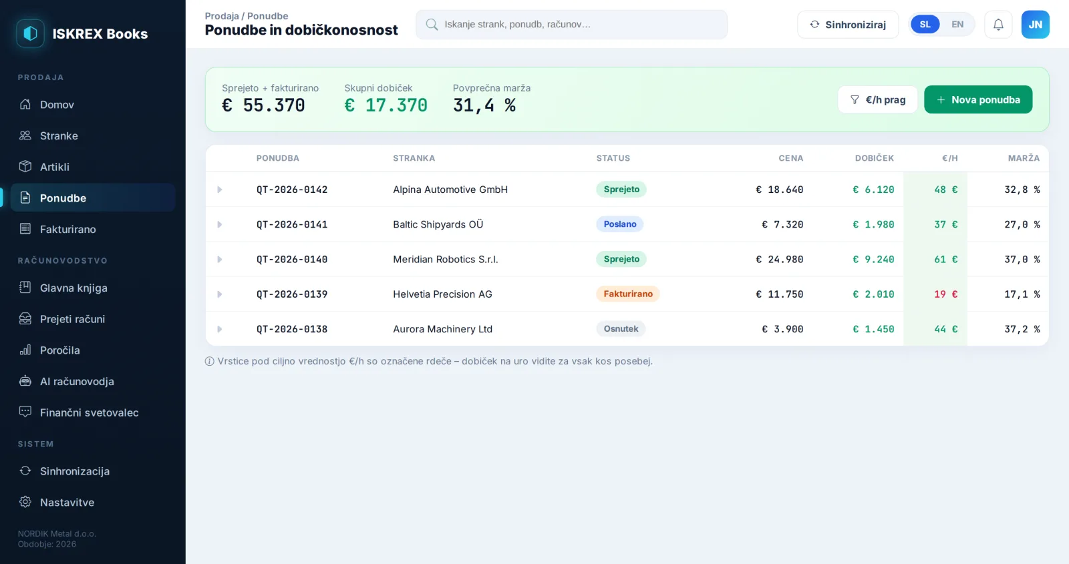Sort by the STATUS column header
This screenshot has width=1069, height=564.
coord(613,158)
